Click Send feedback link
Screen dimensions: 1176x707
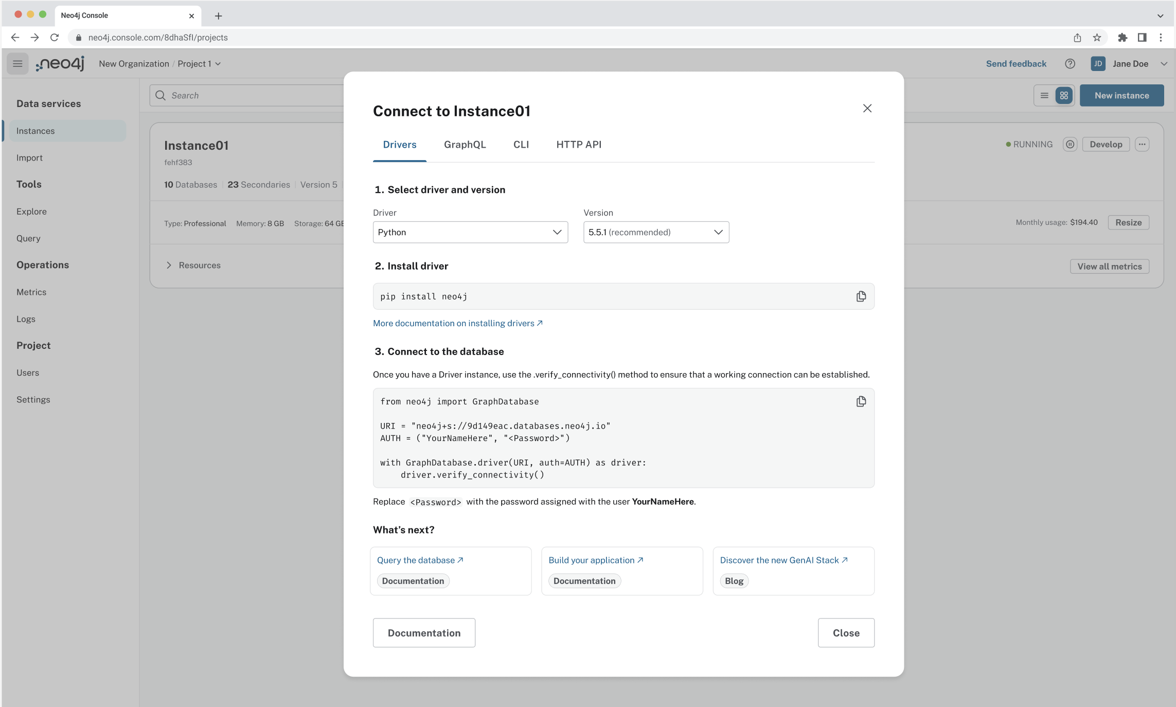(x=1016, y=64)
